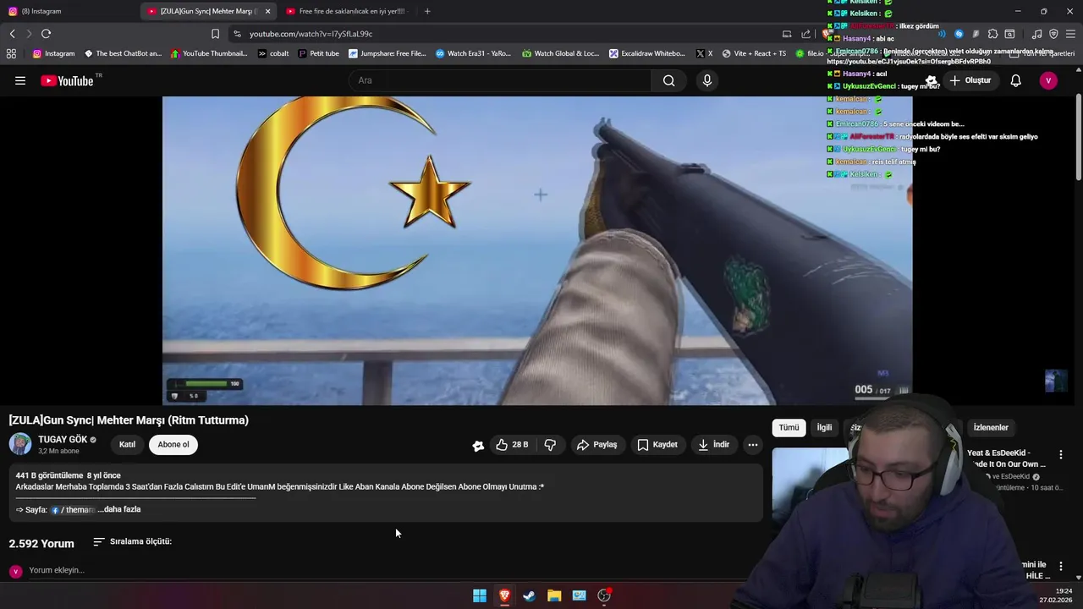Screen dimensions: 1083x609
Task: Open a new browser tab
Action: (x=427, y=11)
